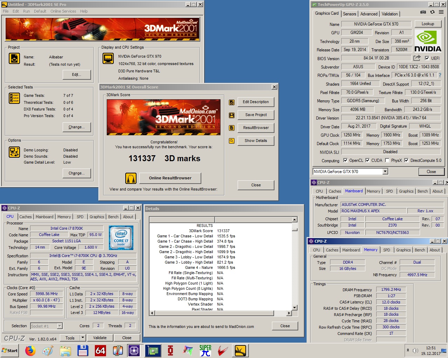The width and height of the screenshot is (448, 358).
Task: Open the Bench tab in Mainboard CPU-Z window
Action: [422, 191]
